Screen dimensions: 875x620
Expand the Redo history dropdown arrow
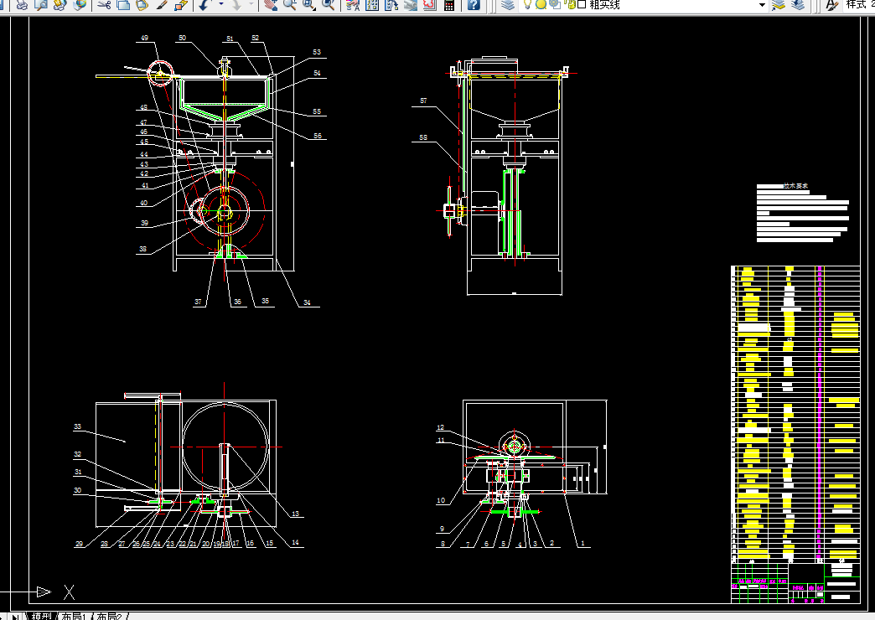tap(251, 4)
